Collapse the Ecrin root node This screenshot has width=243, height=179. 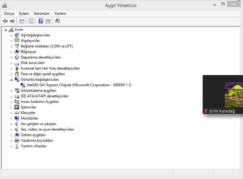[6, 30]
